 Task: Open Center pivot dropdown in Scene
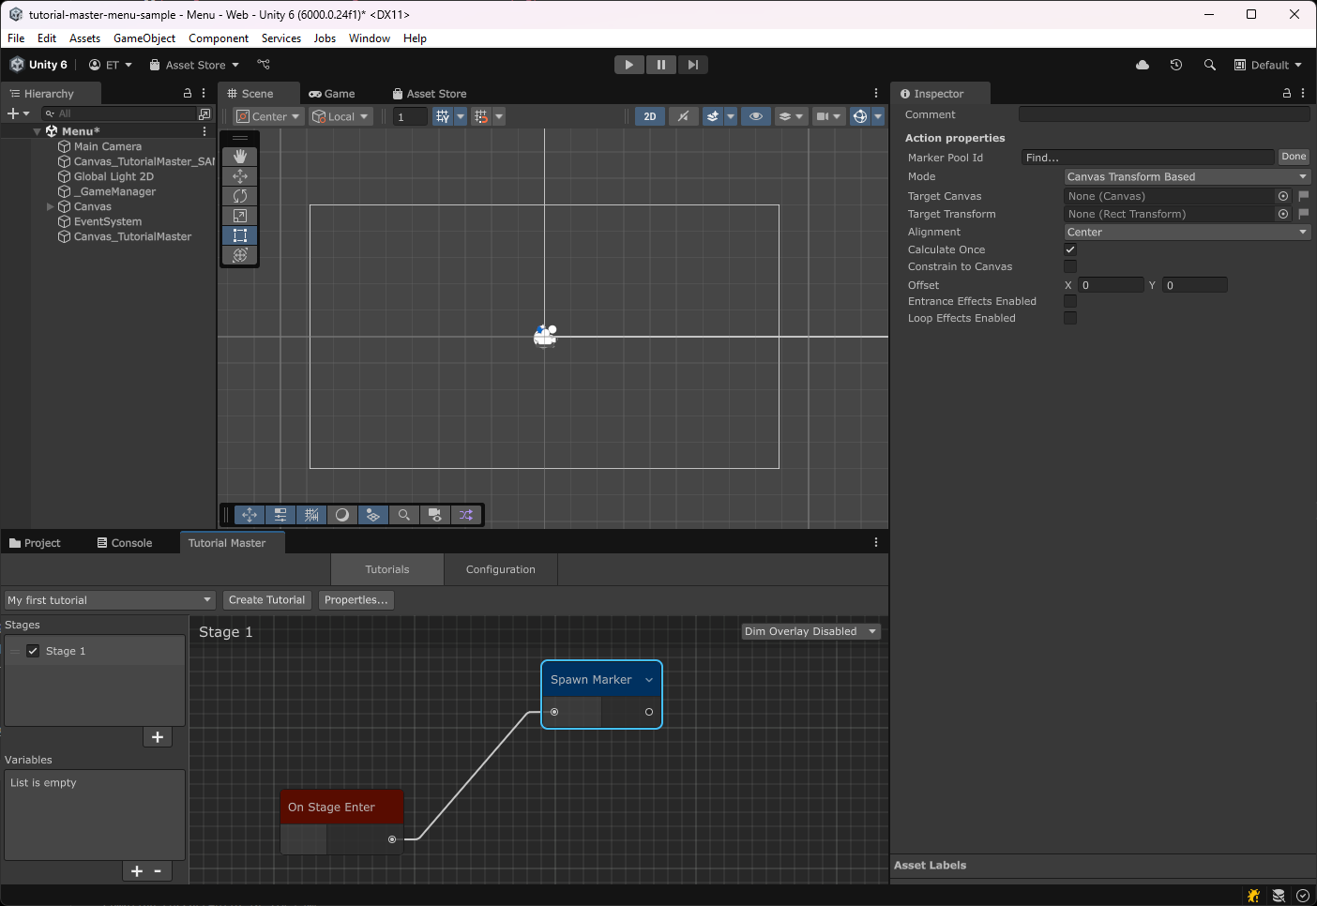pyautogui.click(x=268, y=116)
